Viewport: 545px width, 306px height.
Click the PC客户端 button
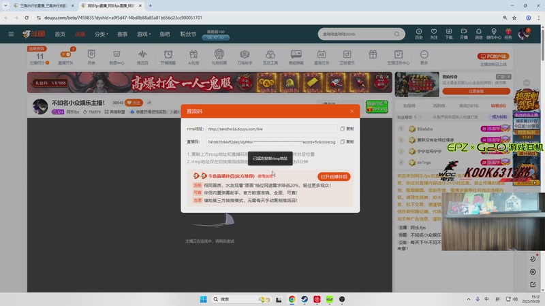pyautogui.click(x=493, y=56)
